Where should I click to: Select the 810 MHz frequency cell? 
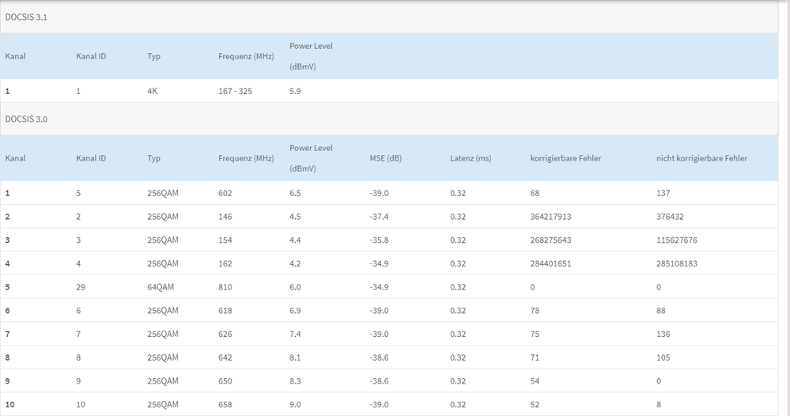click(x=225, y=287)
